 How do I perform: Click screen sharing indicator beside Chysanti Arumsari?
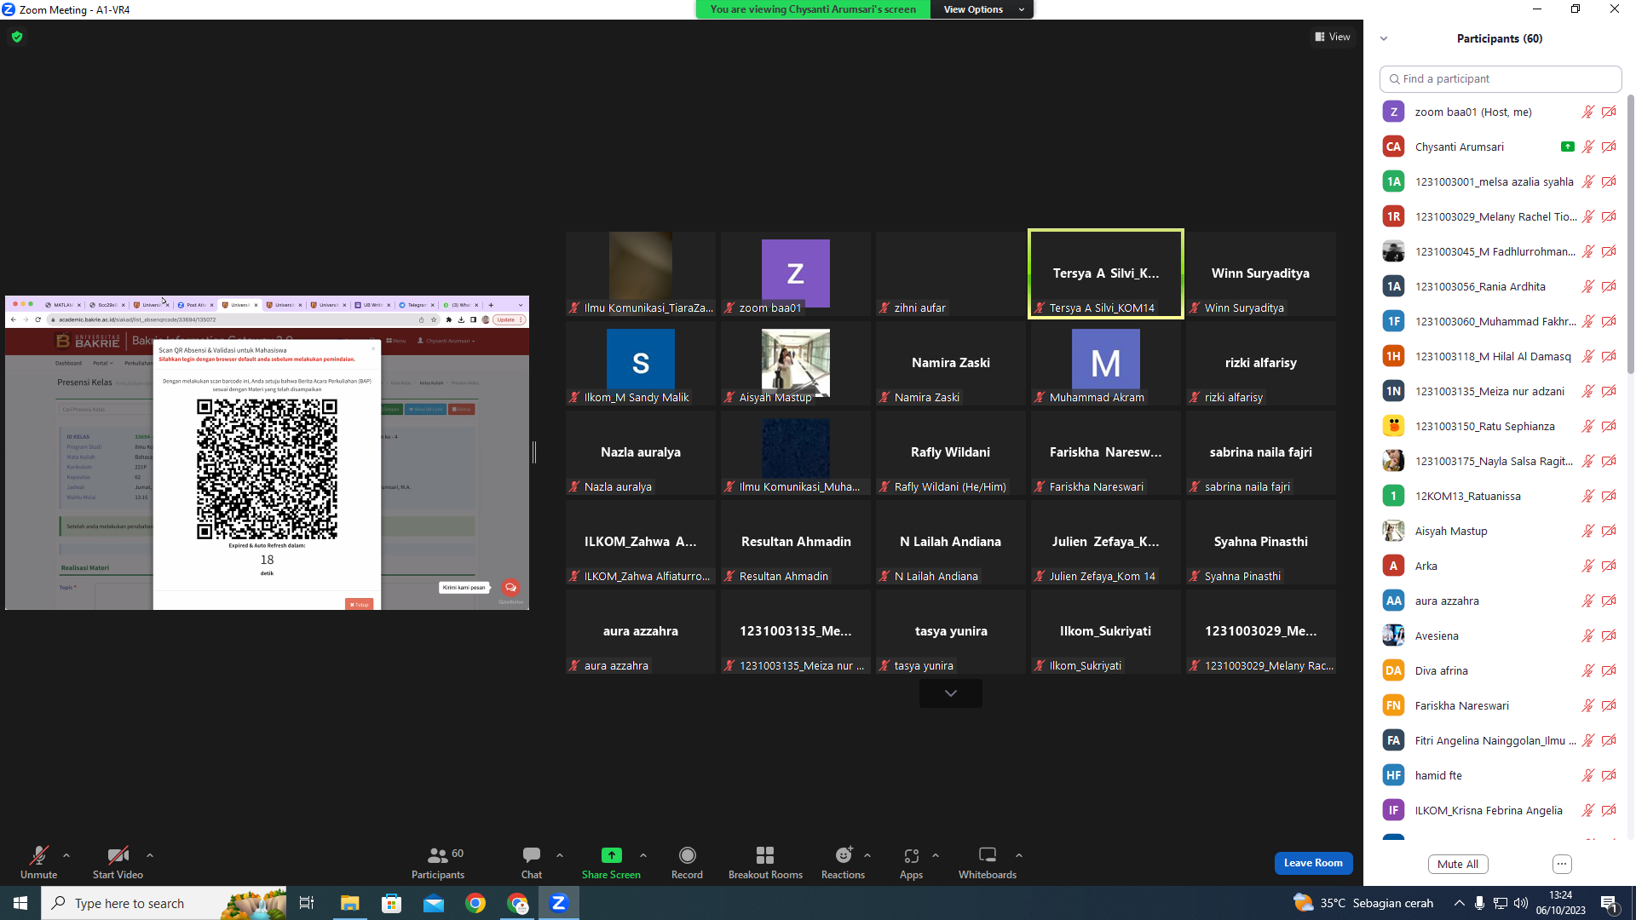pyautogui.click(x=1567, y=147)
